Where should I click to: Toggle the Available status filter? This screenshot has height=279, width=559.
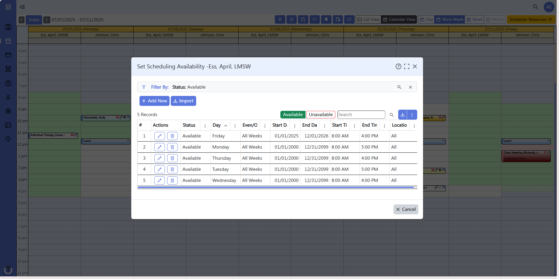point(293,115)
